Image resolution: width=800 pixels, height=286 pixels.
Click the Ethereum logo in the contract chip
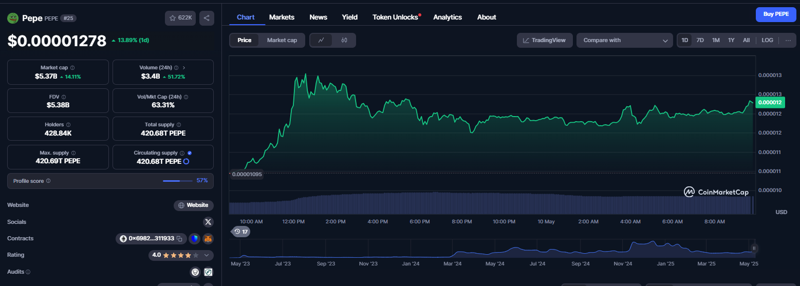[123, 239]
